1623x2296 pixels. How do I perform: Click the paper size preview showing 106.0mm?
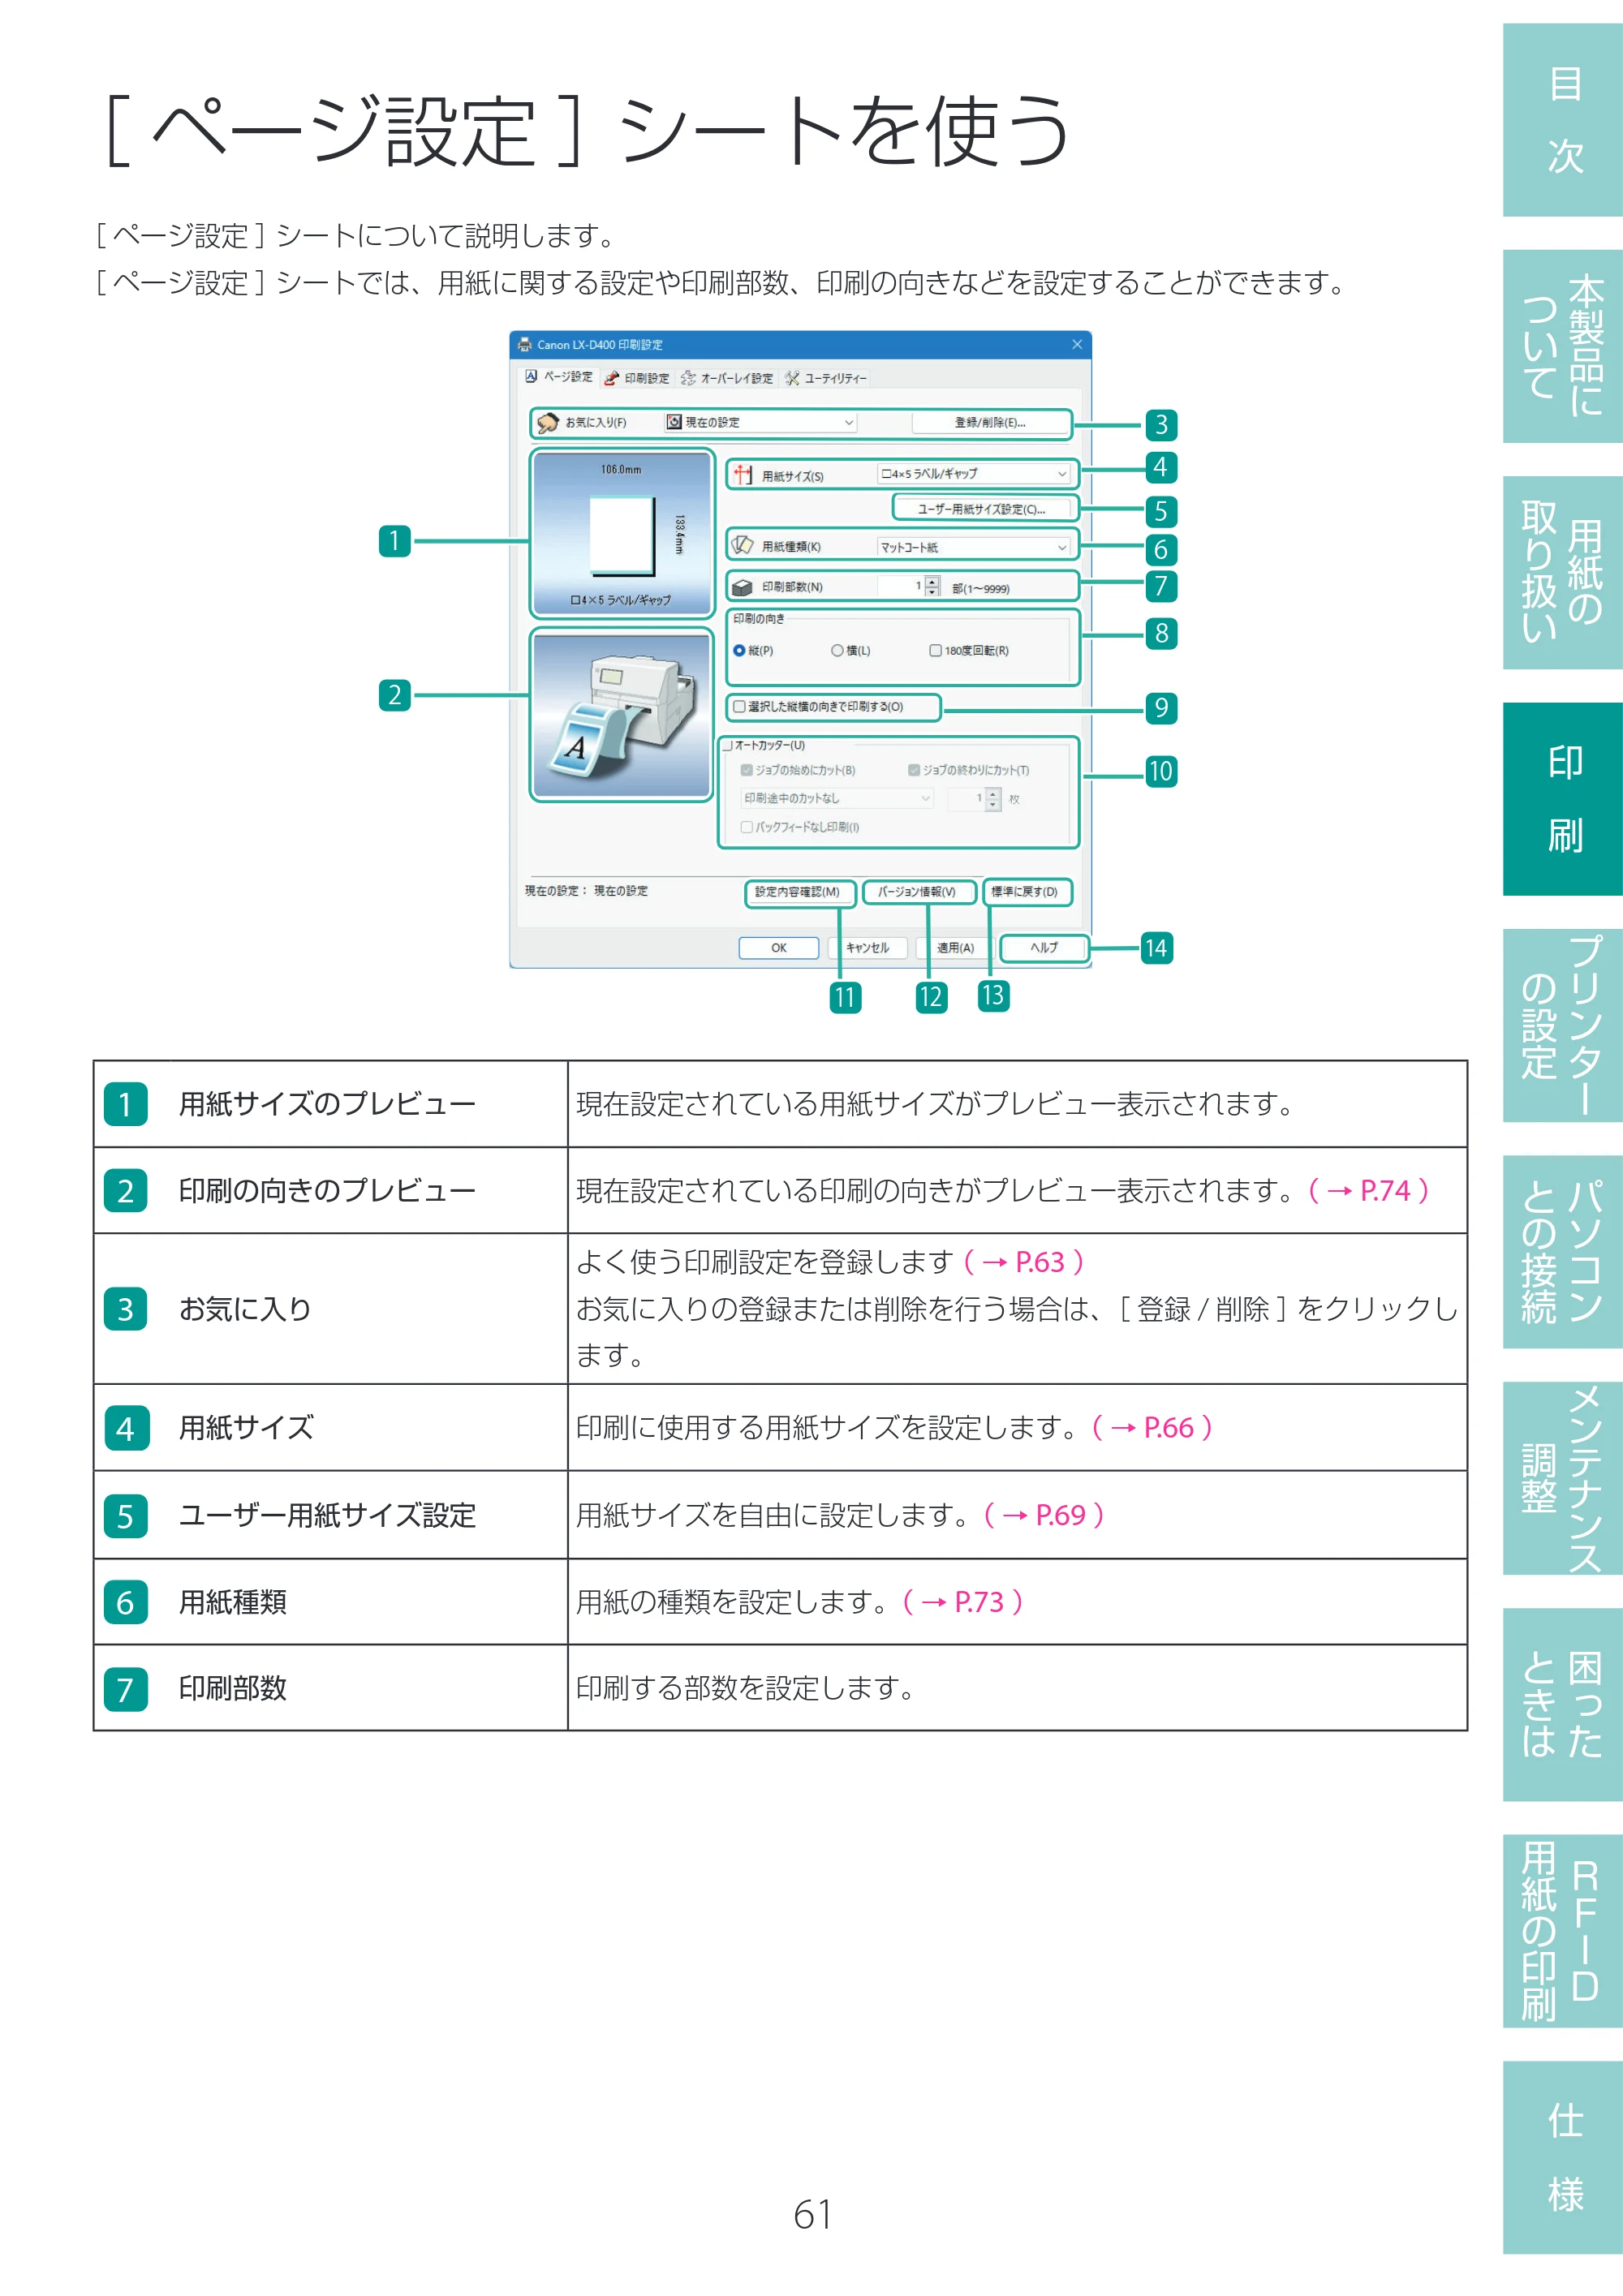pyautogui.click(x=622, y=533)
